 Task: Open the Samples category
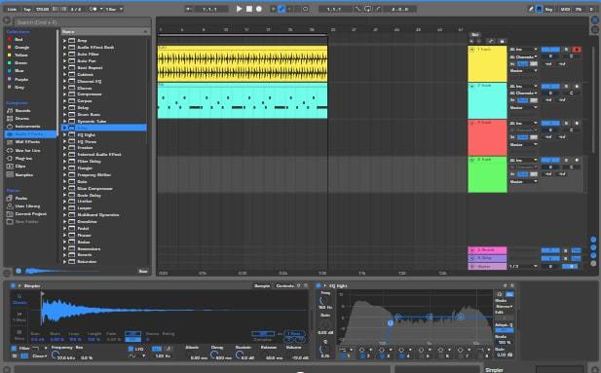23,174
